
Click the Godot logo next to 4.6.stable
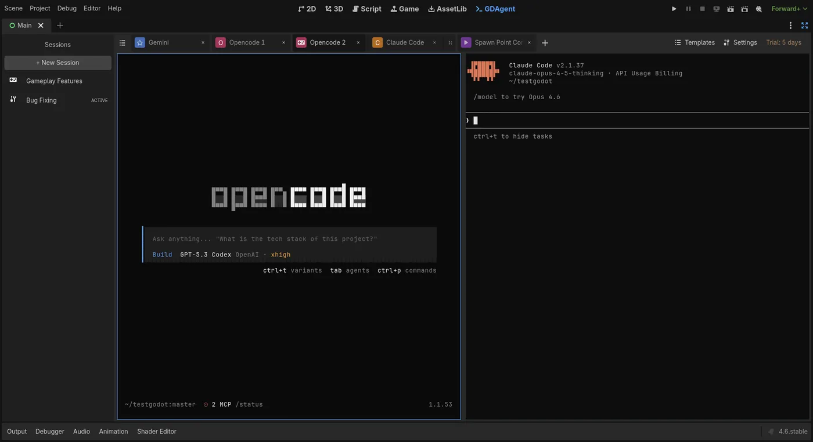pos(770,431)
